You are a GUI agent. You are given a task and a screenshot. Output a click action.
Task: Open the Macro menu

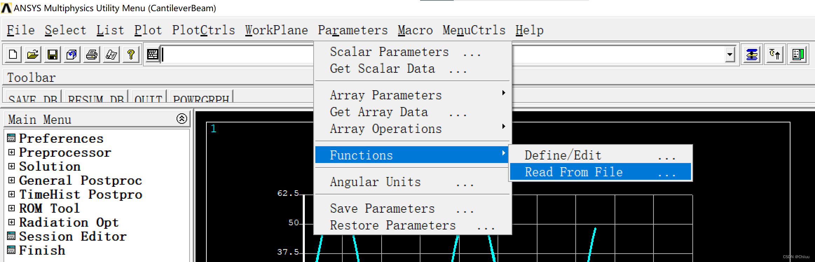(415, 30)
